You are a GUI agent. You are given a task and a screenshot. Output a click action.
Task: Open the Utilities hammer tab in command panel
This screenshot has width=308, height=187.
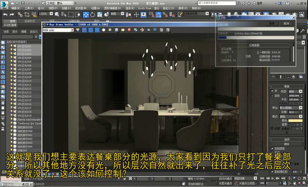[302, 30]
